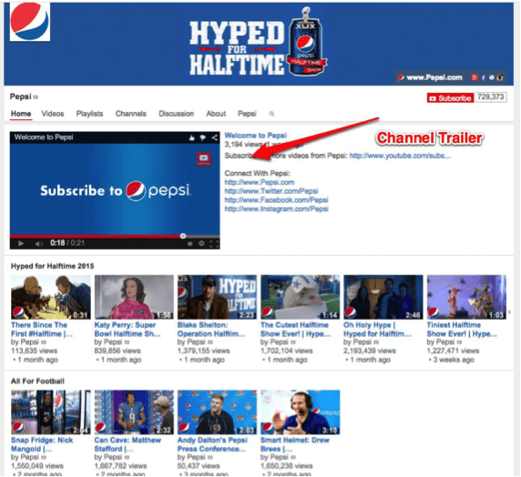Image resolution: width=521 pixels, height=477 pixels.
Task: Switch to the Playlists tab
Action: click(89, 114)
